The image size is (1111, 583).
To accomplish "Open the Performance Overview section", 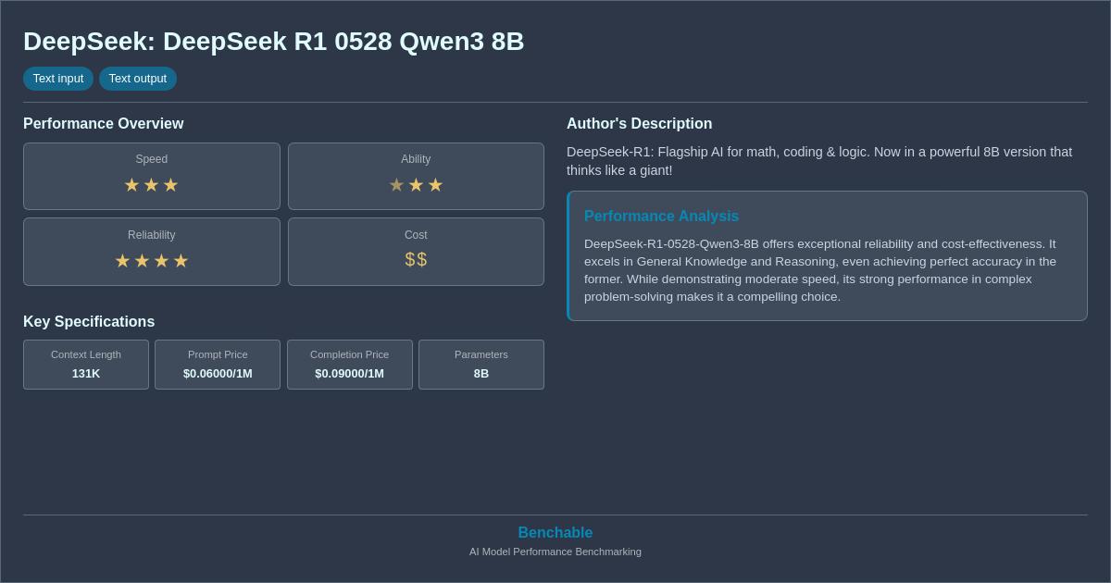I will click(103, 123).
